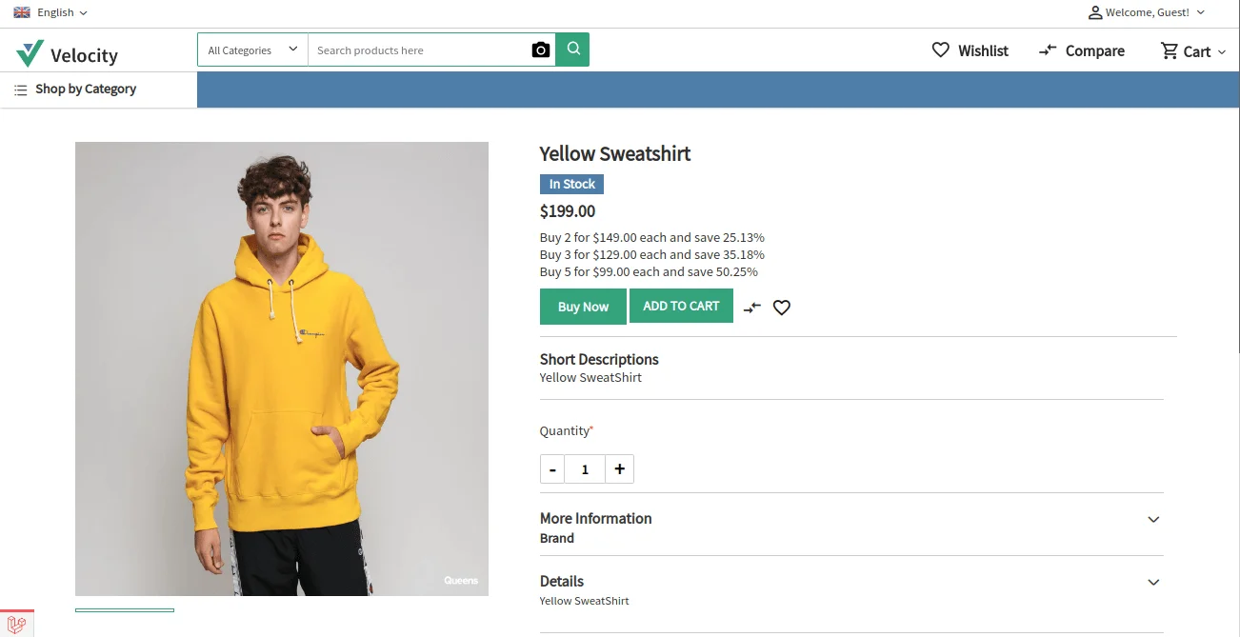Click the search products input field
Image resolution: width=1240 pixels, height=637 pixels.
419,50
